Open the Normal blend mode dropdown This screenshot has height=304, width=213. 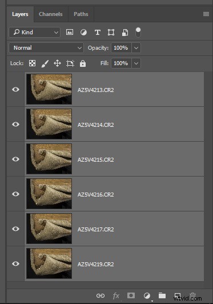46,47
